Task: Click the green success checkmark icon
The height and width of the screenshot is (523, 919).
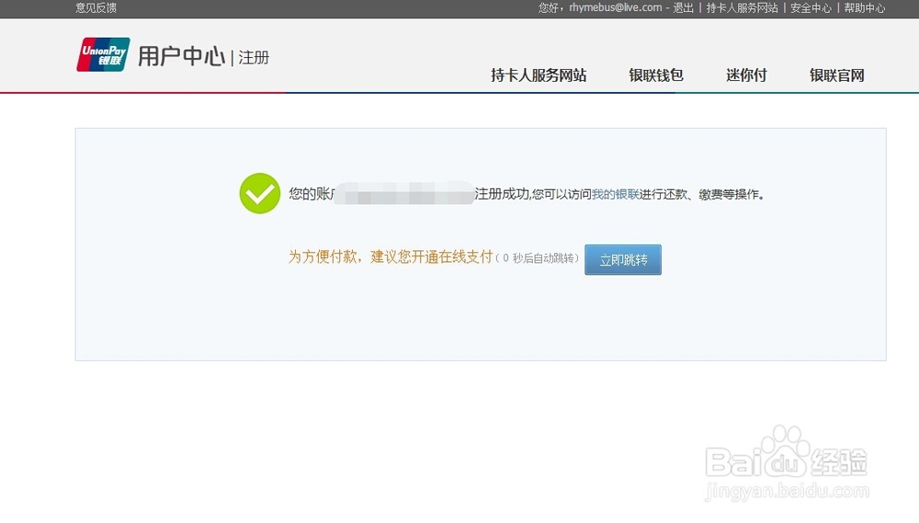Action: point(260,194)
